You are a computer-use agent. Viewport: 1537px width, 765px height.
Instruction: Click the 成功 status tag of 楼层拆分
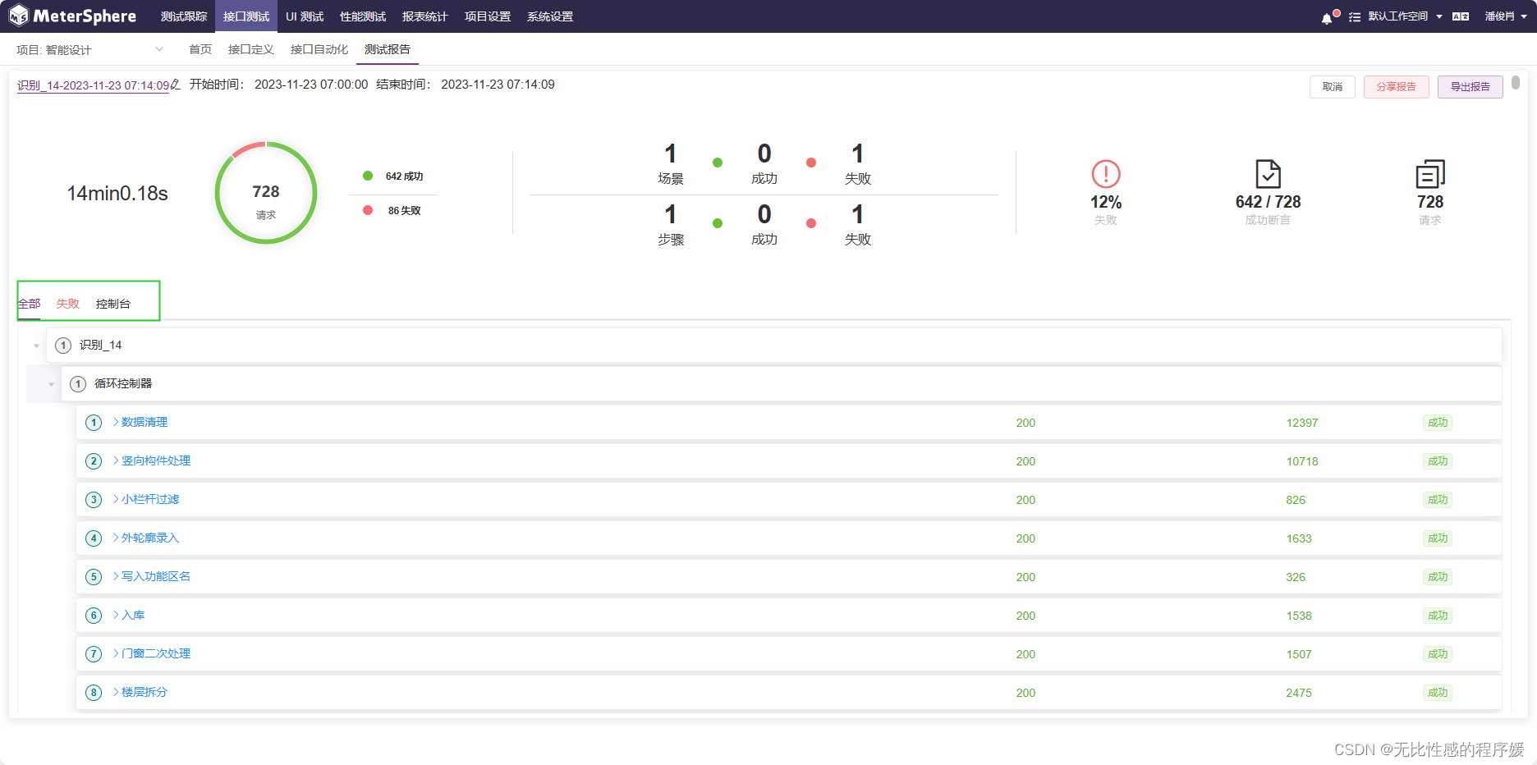coord(1438,693)
